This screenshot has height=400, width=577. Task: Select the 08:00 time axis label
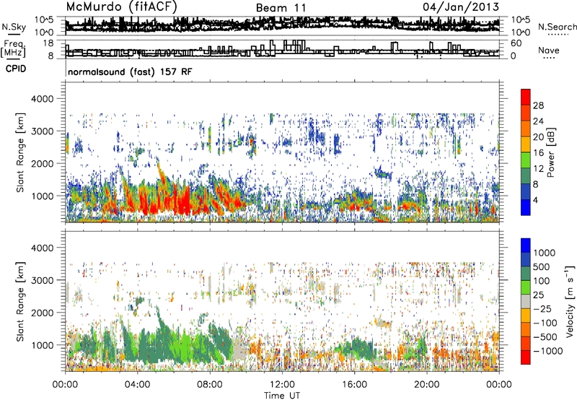pyautogui.click(x=210, y=385)
